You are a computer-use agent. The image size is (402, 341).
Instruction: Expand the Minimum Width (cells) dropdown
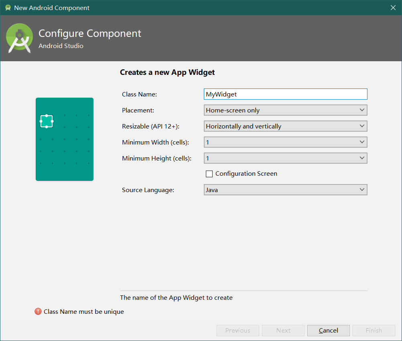[285, 142]
